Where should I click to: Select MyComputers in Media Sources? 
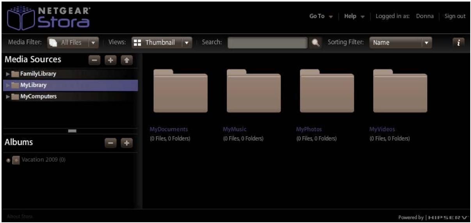(70, 97)
